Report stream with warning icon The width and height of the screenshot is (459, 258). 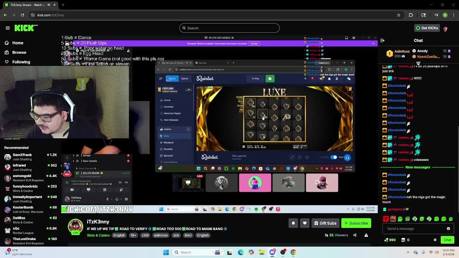(x=366, y=235)
